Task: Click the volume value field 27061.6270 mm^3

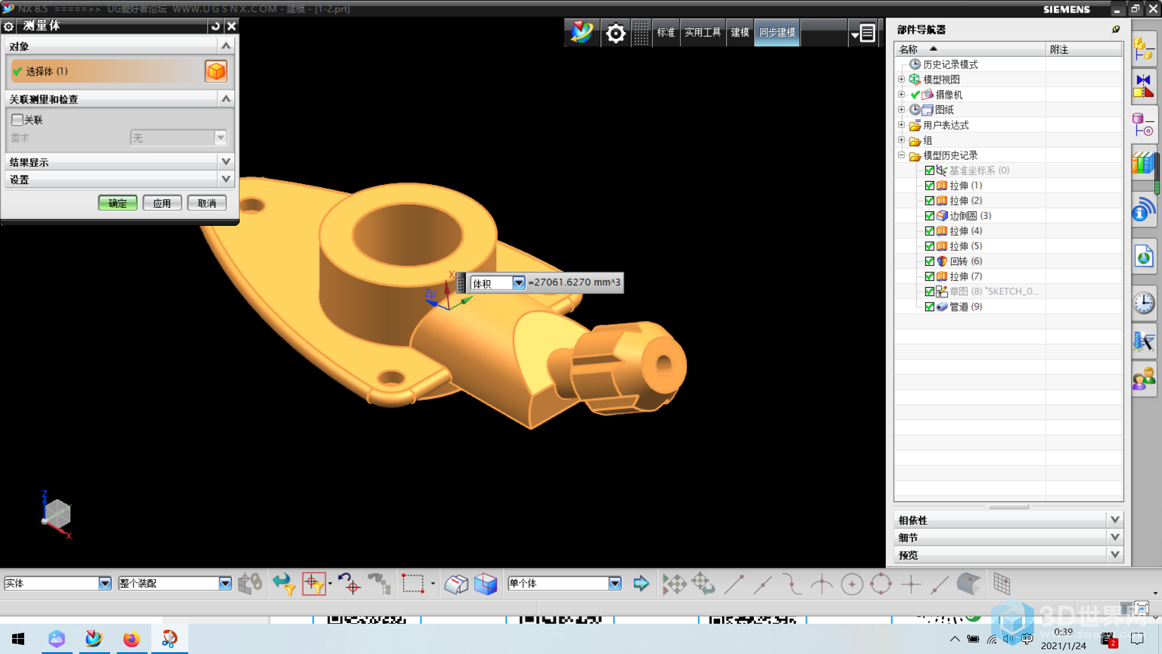Action: coord(574,283)
